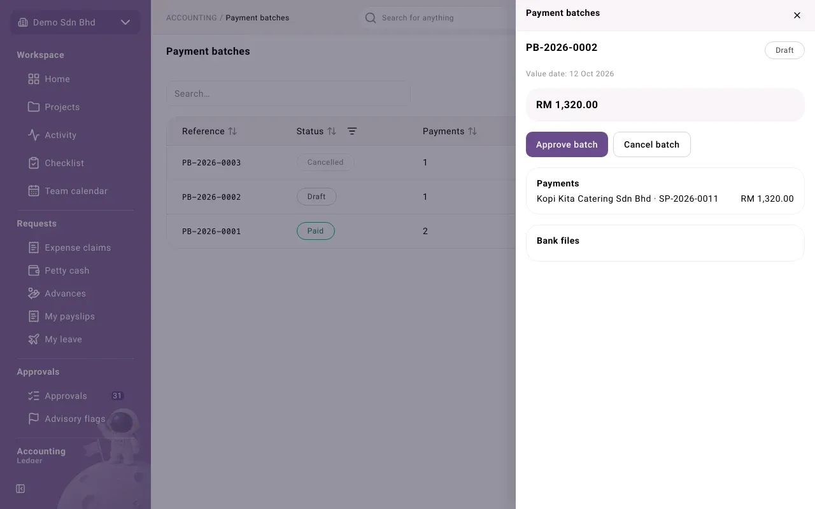The width and height of the screenshot is (815, 509).
Task: Select the PB-2026-0001 row reference
Action: coord(211,231)
